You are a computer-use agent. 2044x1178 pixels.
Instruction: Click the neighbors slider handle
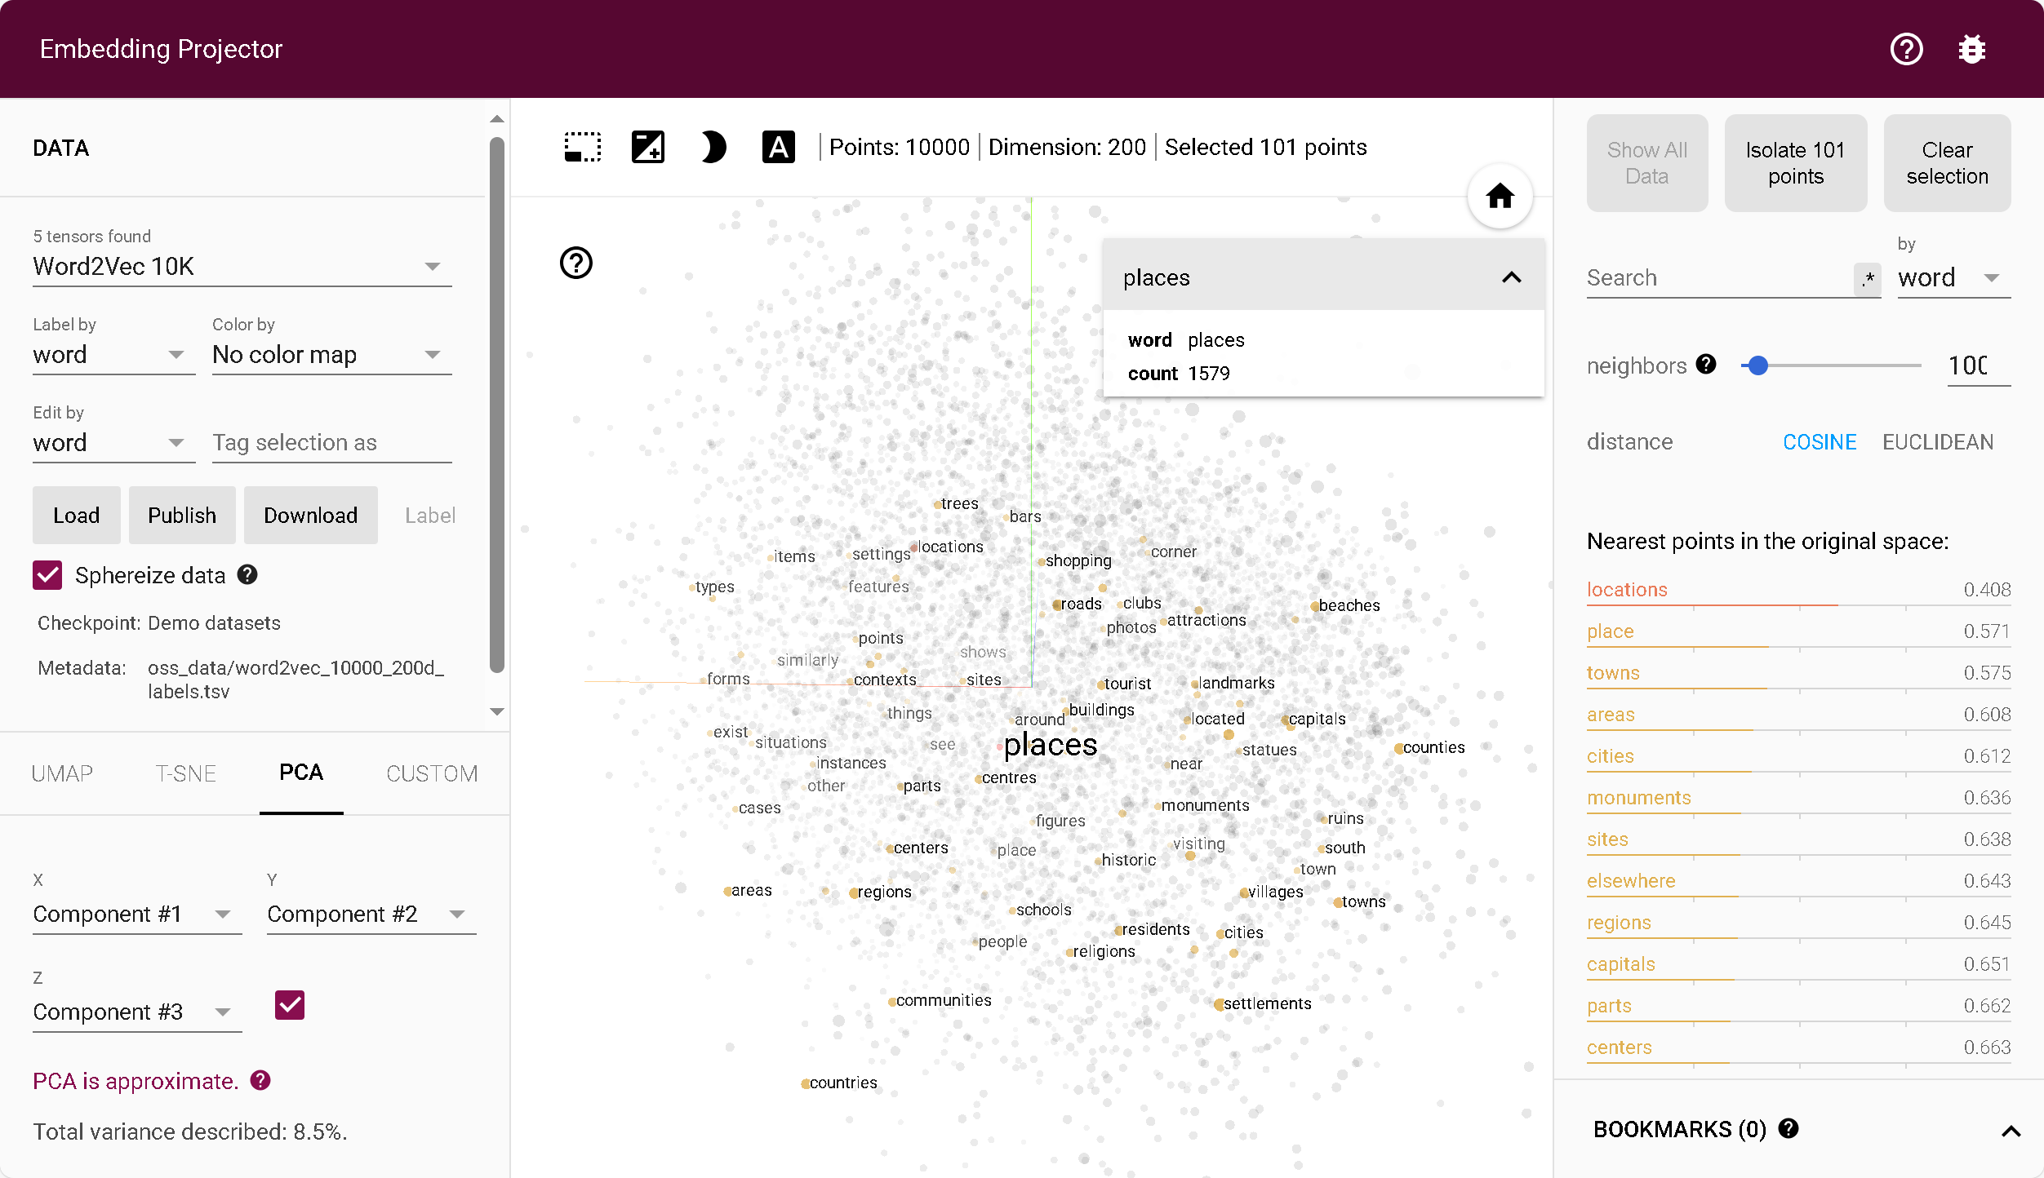point(1758,365)
